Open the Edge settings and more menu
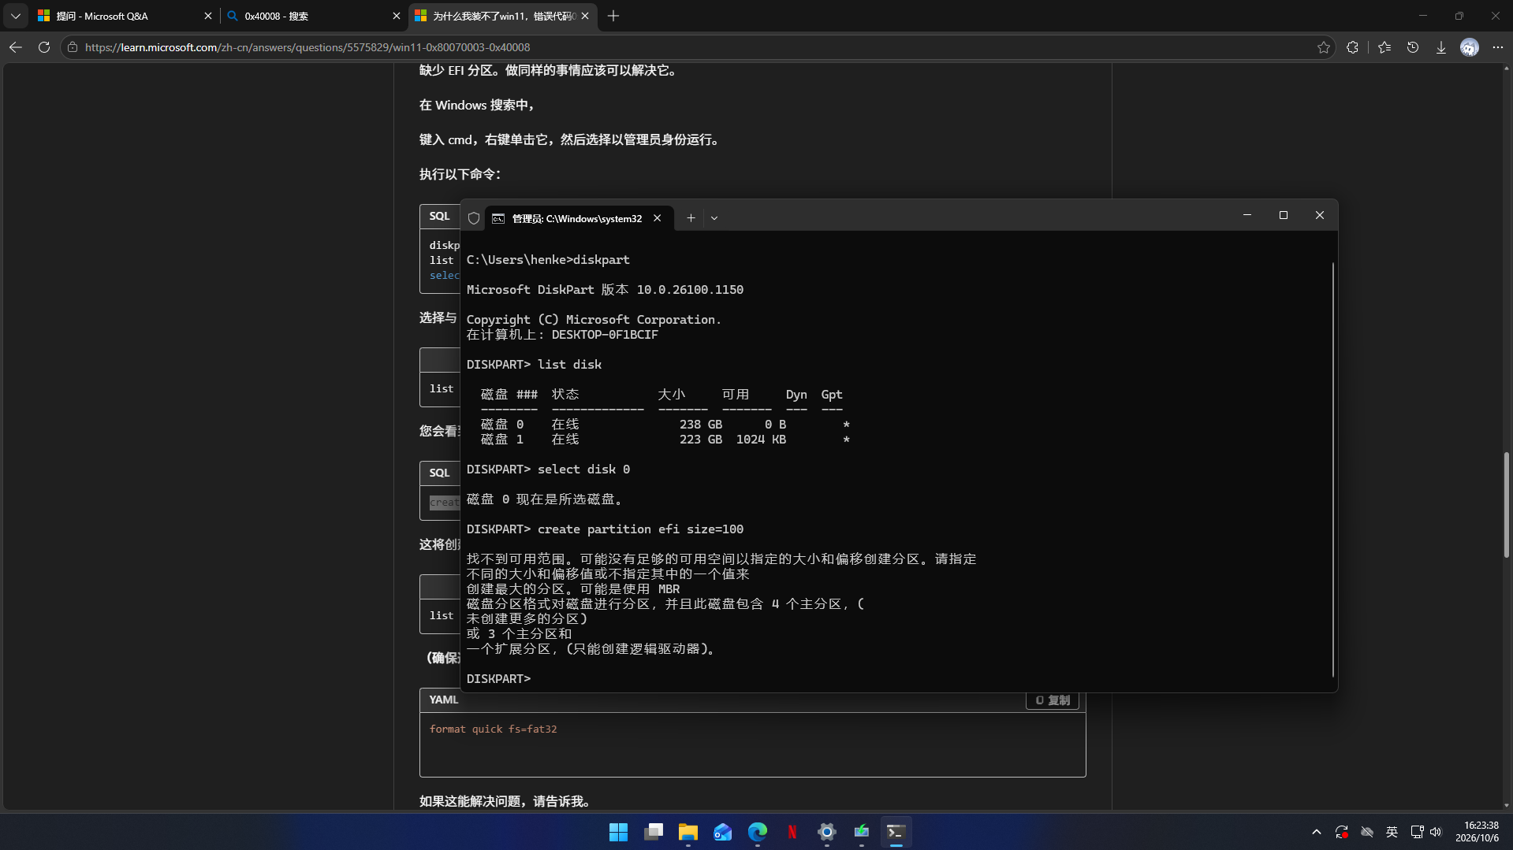 tap(1498, 47)
